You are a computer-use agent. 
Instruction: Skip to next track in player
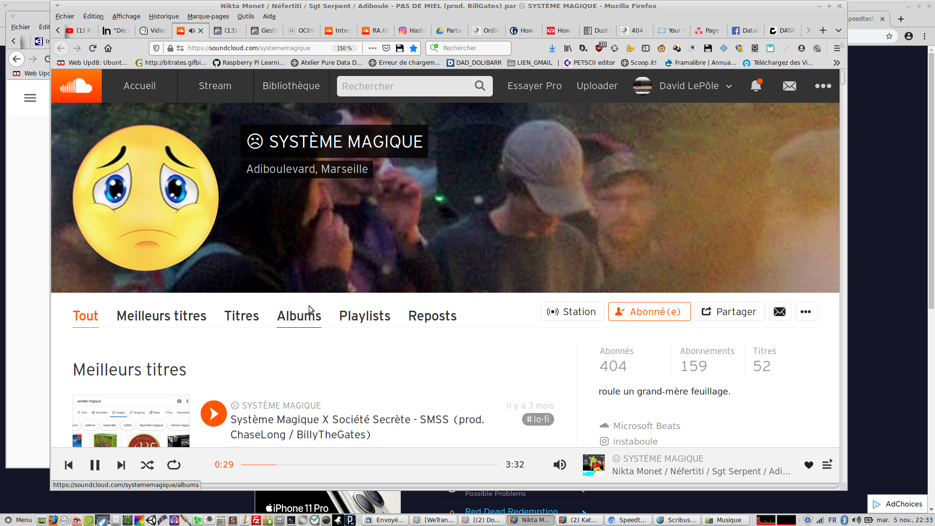pyautogui.click(x=121, y=465)
